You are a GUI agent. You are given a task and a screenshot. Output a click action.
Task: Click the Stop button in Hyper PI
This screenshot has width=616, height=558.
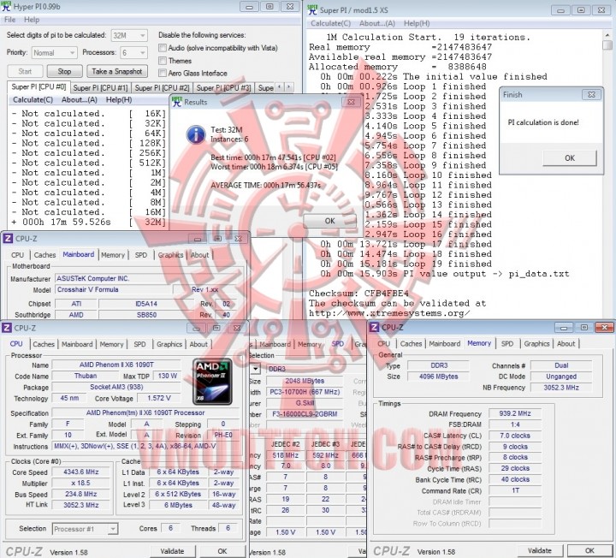[x=64, y=71]
